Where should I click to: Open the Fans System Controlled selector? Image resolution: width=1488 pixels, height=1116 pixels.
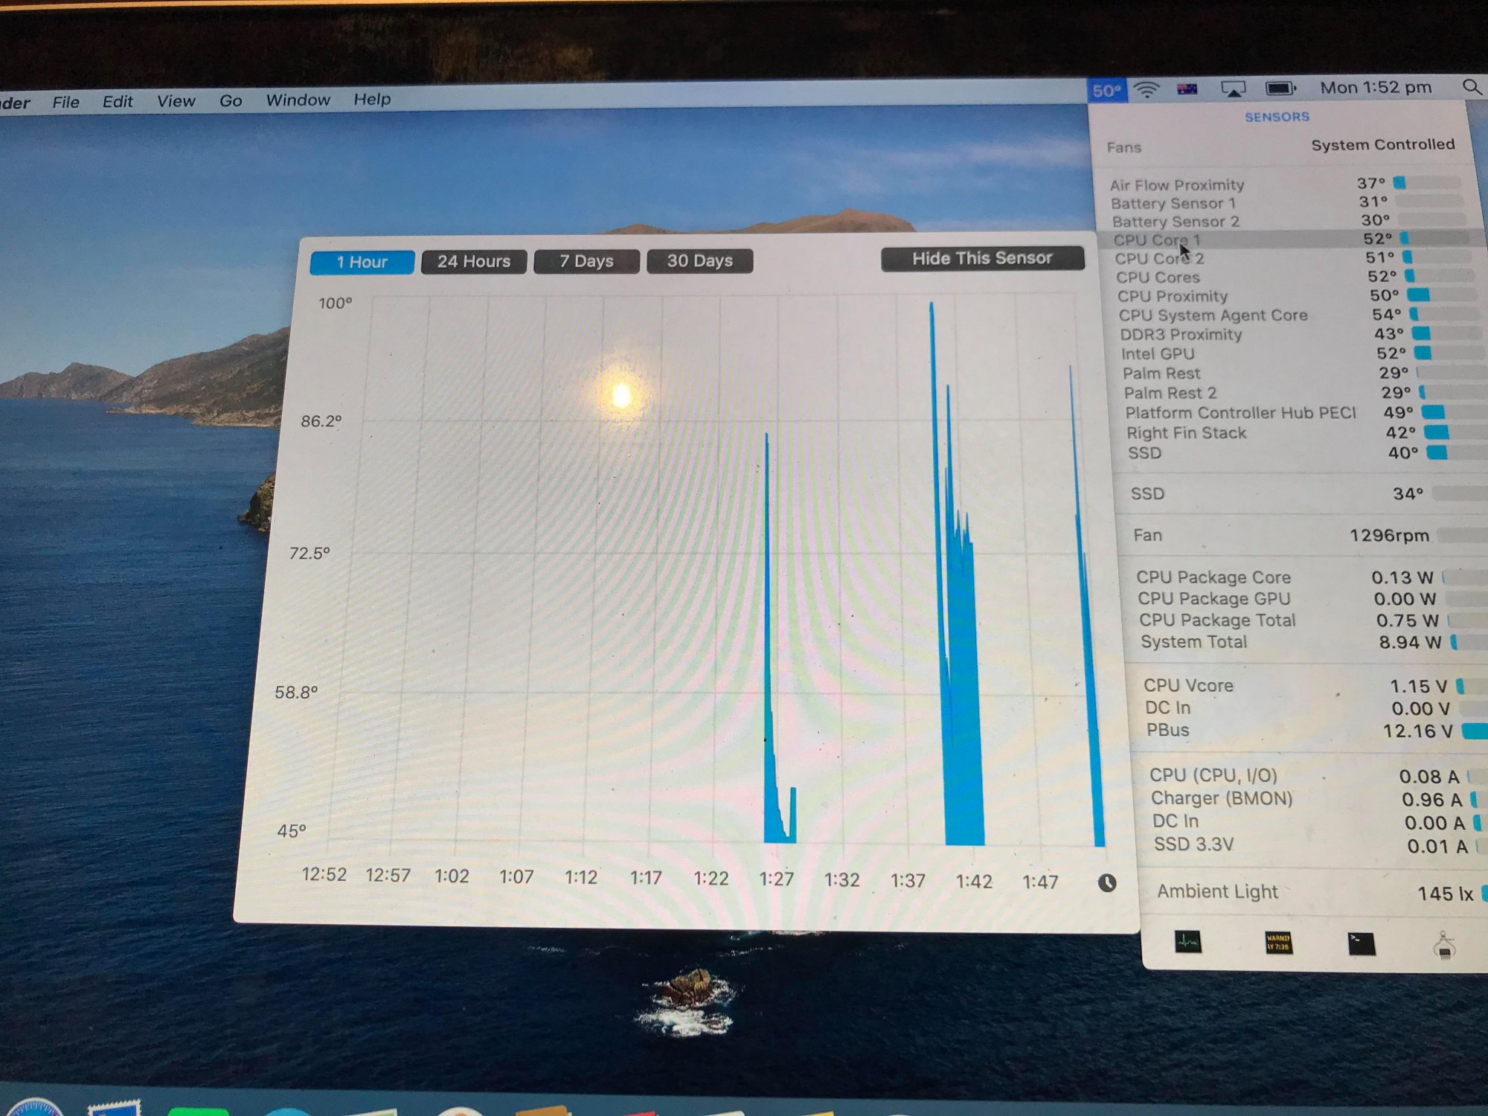1382,144
